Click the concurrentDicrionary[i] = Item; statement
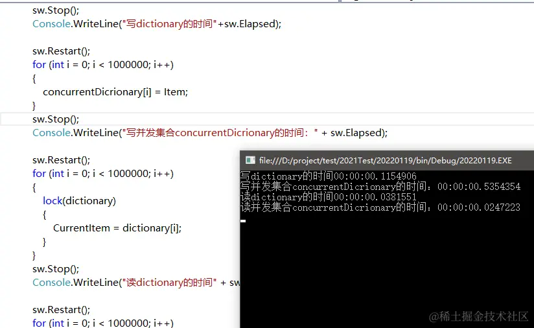Screen dimensions: 534x328 [115, 92]
